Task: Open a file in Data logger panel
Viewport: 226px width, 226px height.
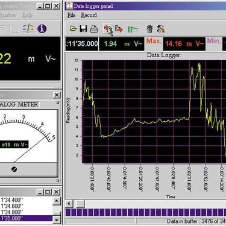Action: pyautogui.click(x=73, y=28)
